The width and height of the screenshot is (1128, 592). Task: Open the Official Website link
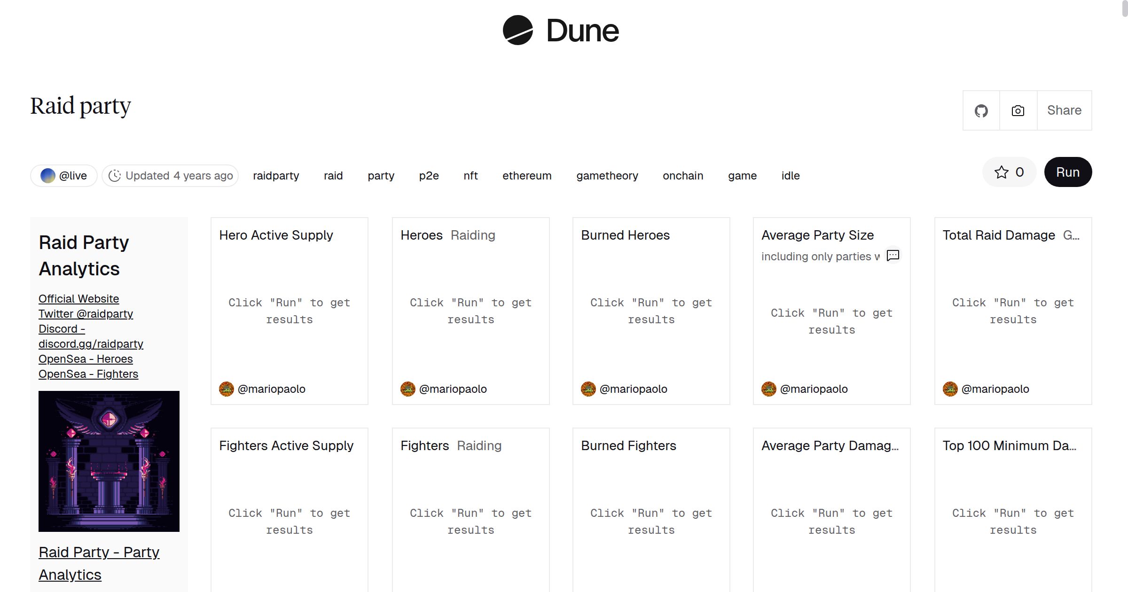coord(78,299)
